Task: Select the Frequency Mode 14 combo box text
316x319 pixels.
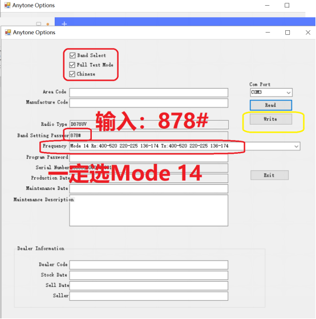Action: click(x=149, y=146)
